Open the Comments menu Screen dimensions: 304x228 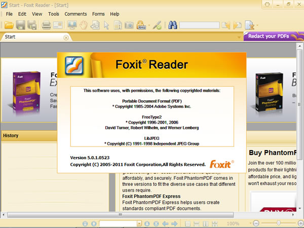[x=75, y=14]
